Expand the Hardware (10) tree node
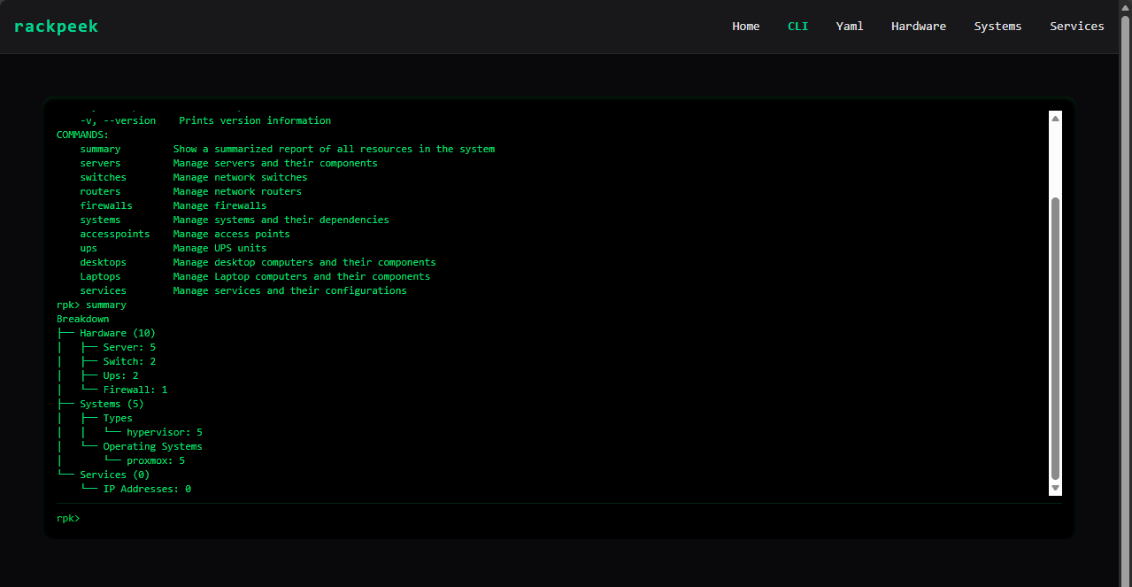Screen dimensions: 1132x587 [118, 332]
